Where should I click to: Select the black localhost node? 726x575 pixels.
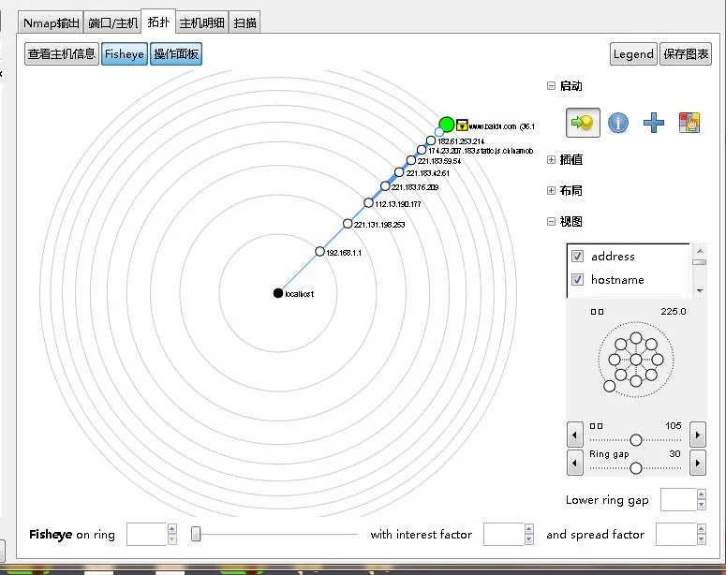tap(278, 293)
